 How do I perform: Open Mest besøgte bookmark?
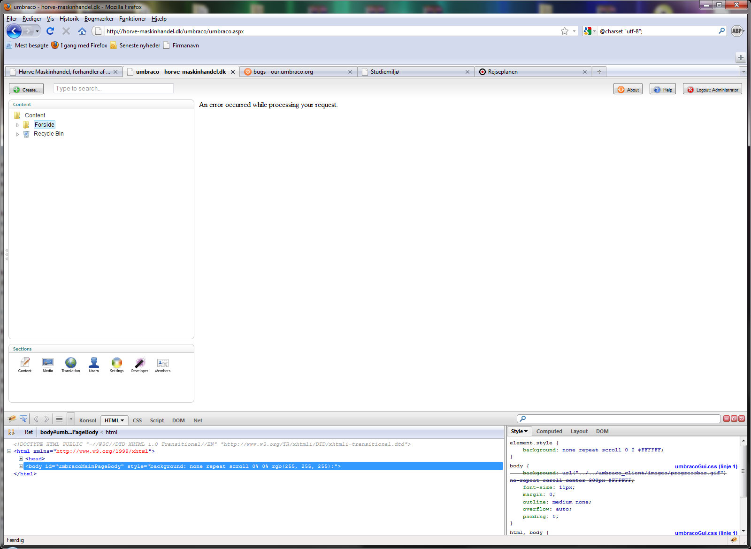(27, 46)
